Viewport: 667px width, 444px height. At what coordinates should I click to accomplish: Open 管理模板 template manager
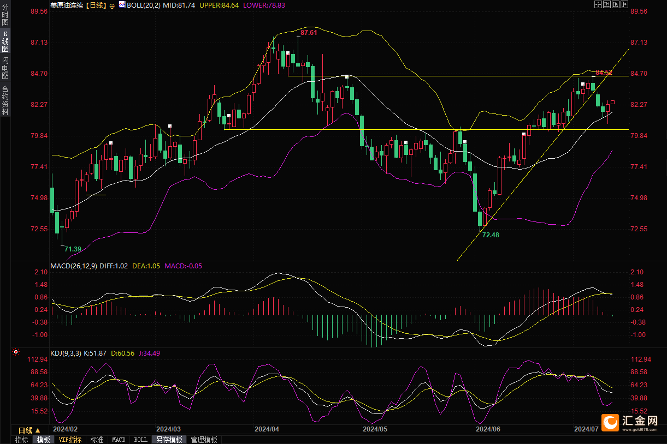[204, 440]
